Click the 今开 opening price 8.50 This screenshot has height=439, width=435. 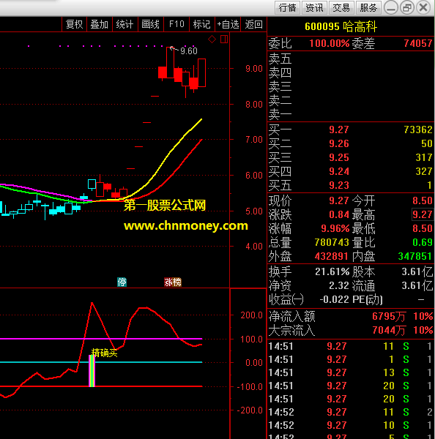423,200
